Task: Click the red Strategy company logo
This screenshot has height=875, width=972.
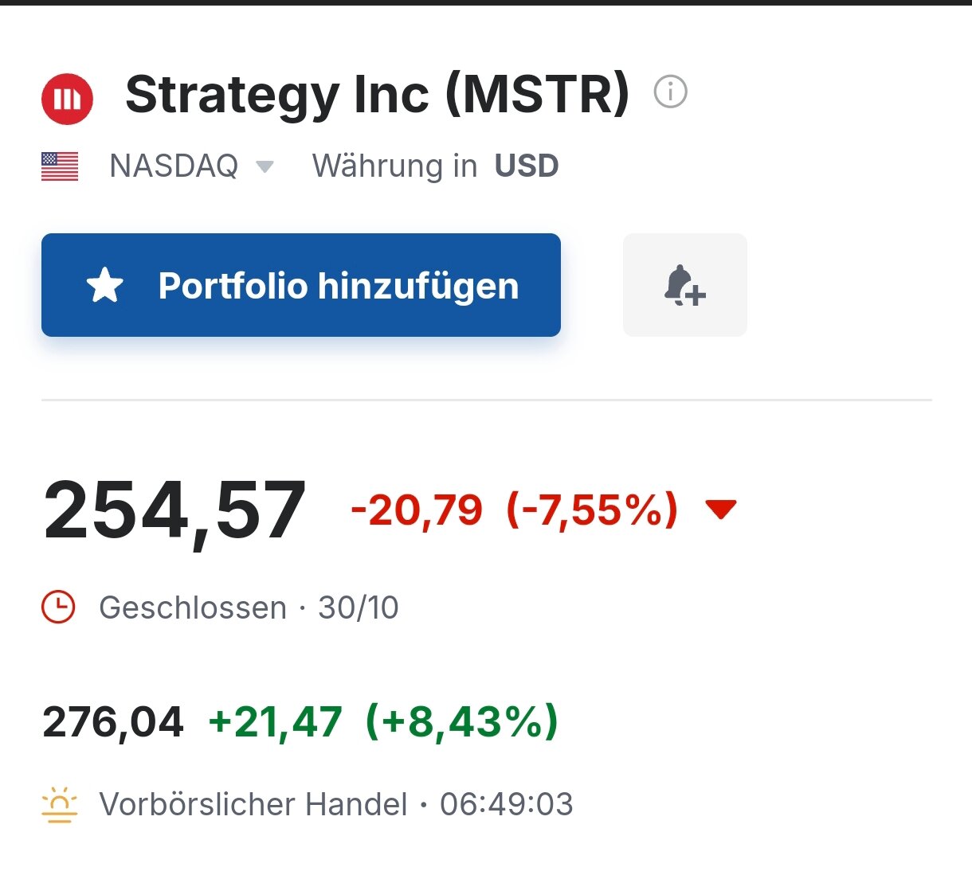Action: coord(67,99)
